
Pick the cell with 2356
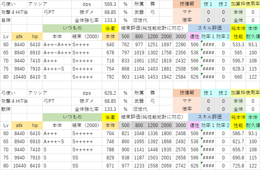click(181, 53)
